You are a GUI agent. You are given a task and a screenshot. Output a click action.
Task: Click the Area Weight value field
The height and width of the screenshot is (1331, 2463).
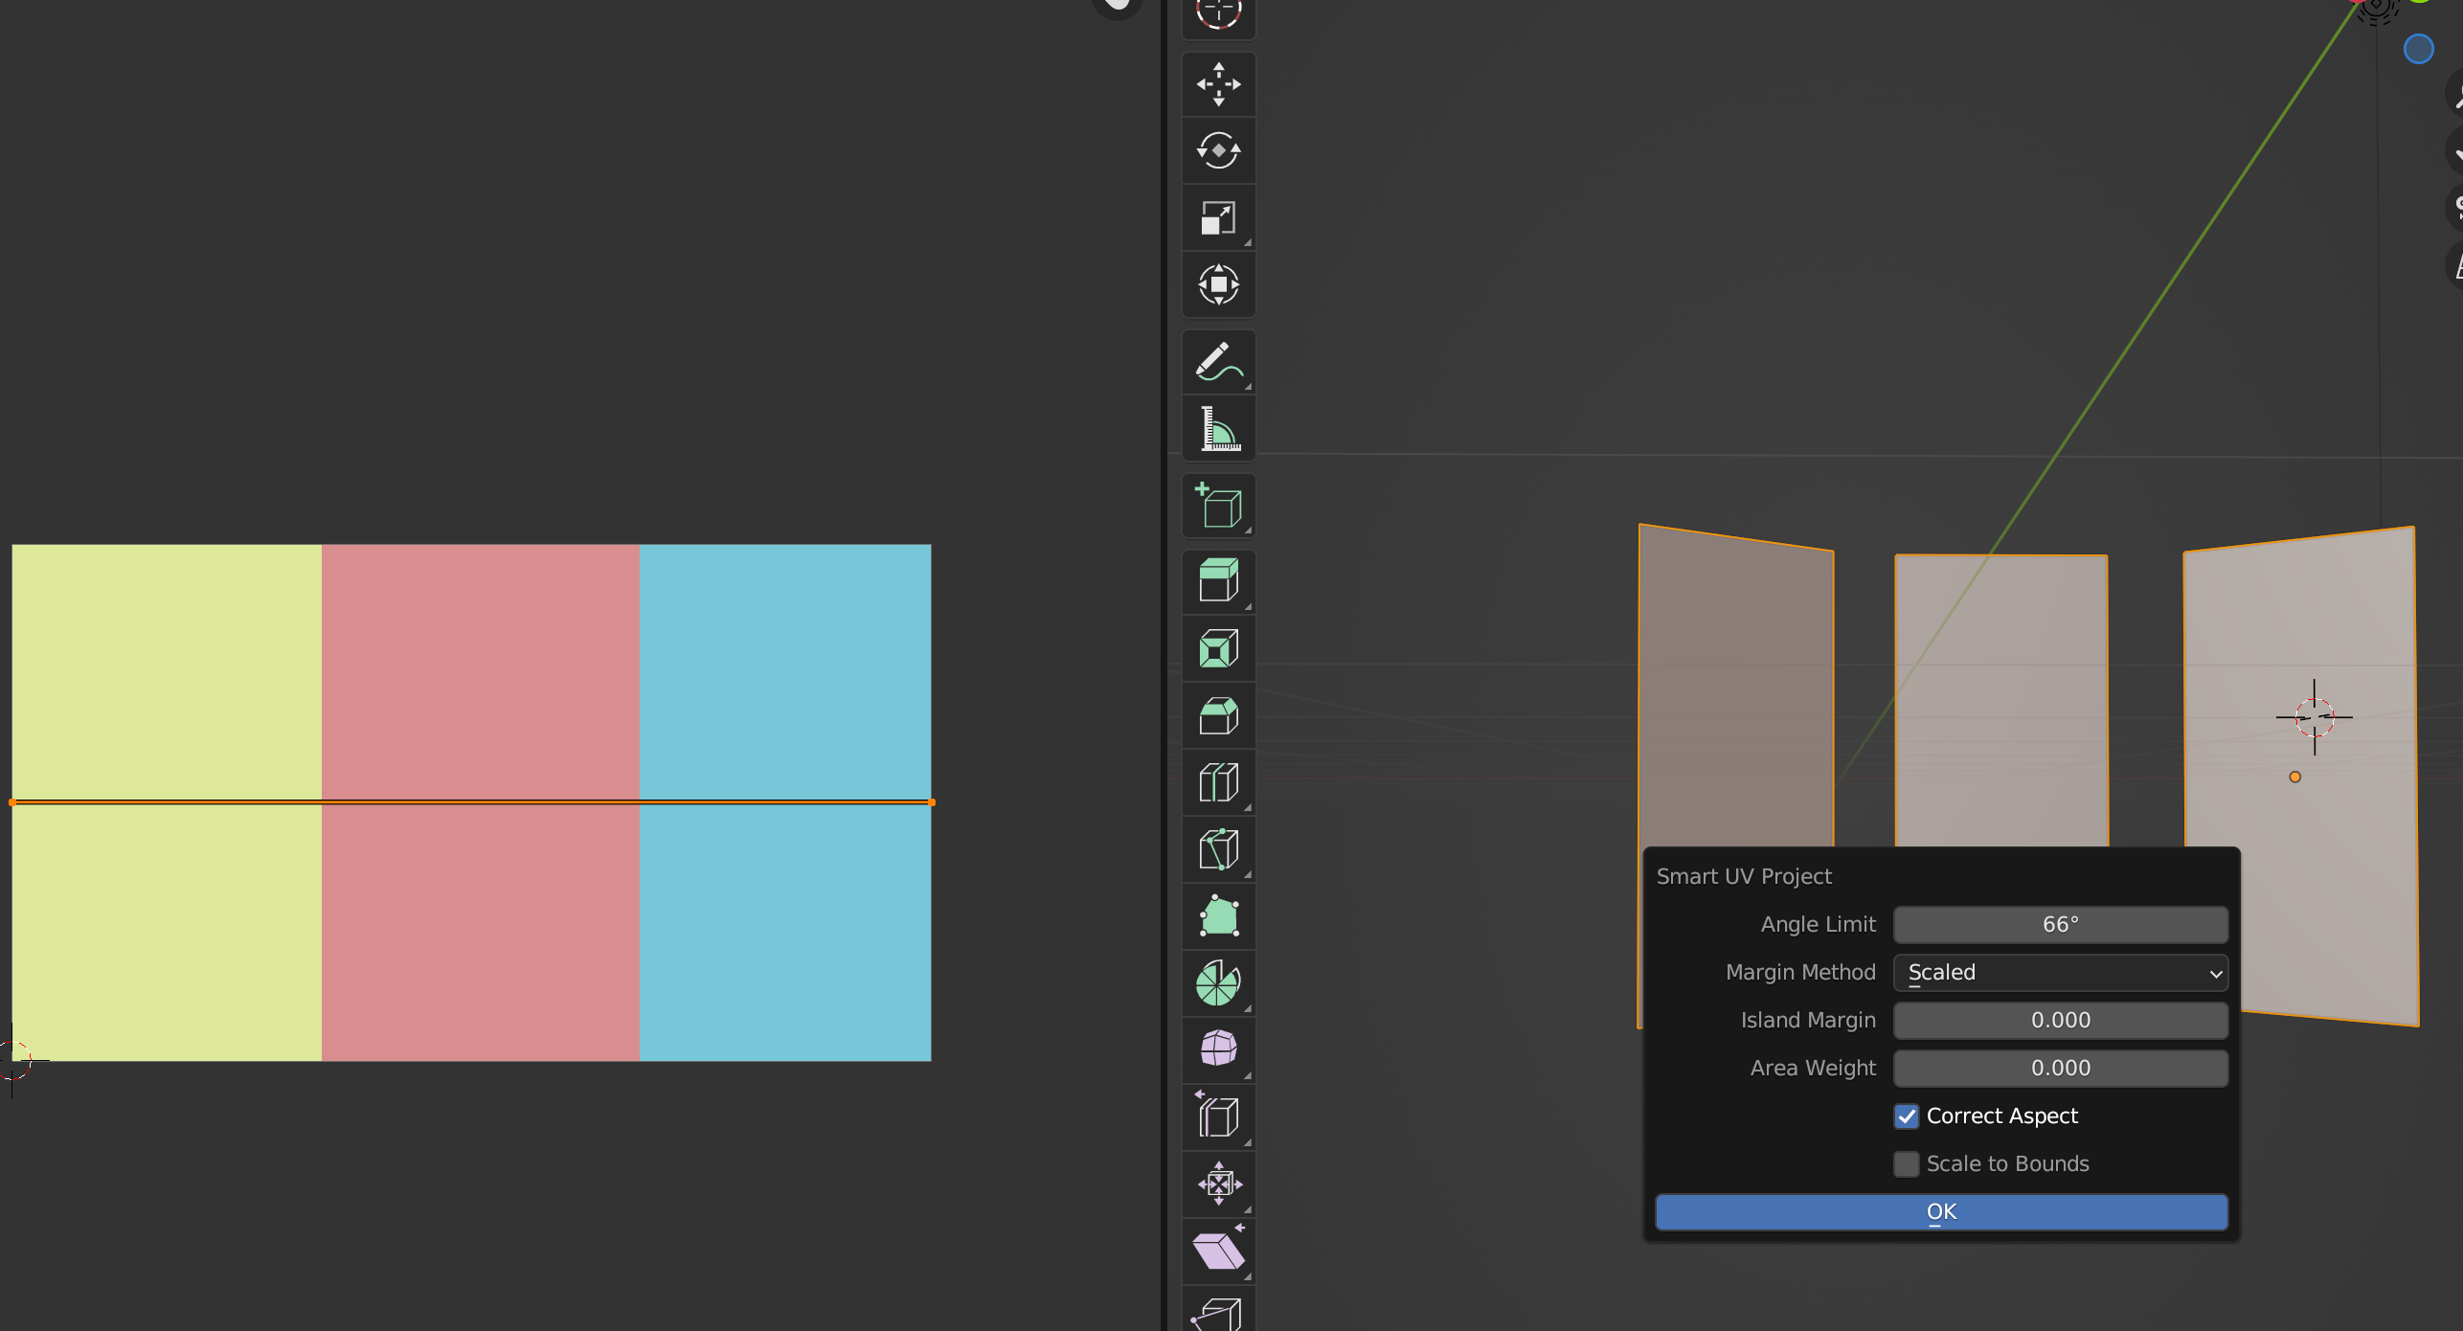(2060, 1069)
